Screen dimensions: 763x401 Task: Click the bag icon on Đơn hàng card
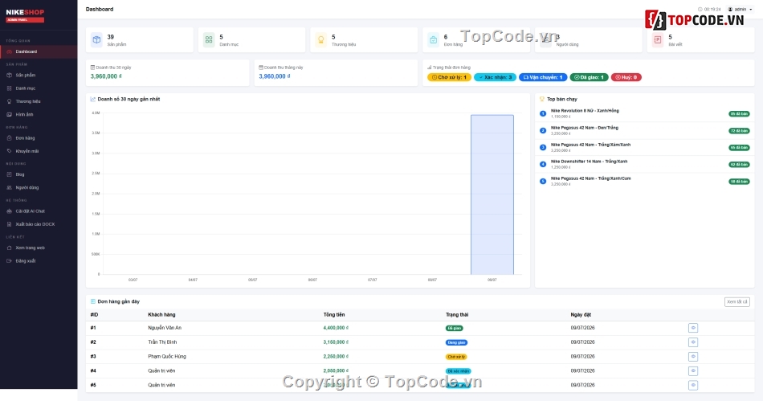click(x=433, y=40)
